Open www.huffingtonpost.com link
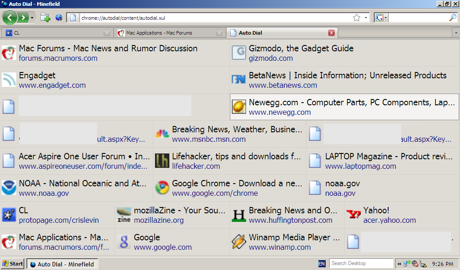Viewport: 460px width, 270px height. [x=291, y=220]
